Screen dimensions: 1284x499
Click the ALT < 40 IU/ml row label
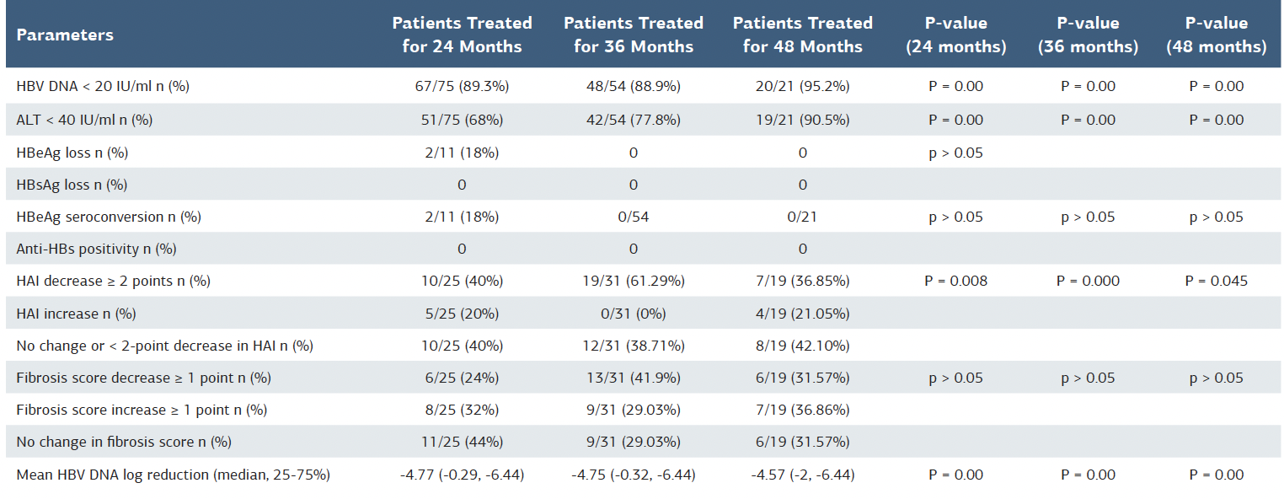84,120
